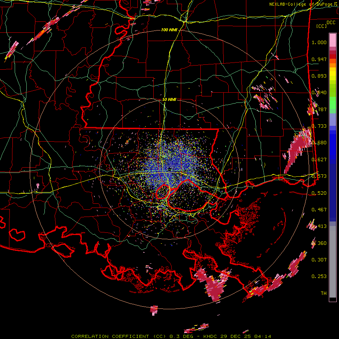Click the DCC label above the color scale
The width and height of the screenshot is (339, 339).
[x=331, y=23]
